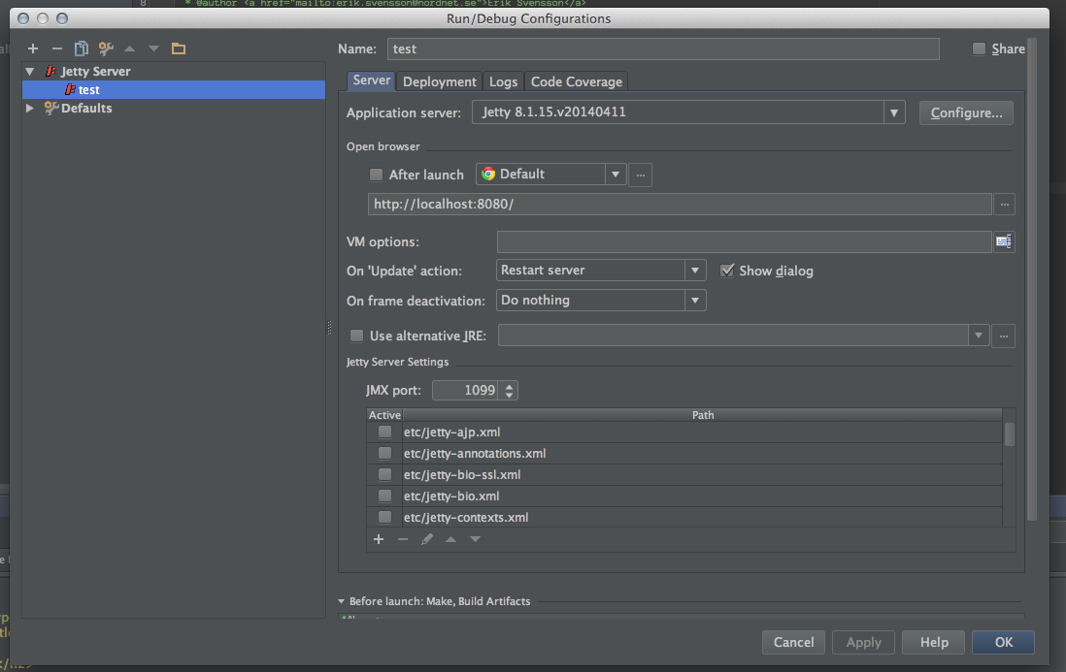The height and width of the screenshot is (672, 1066).
Task: Move configuration up in the list
Action: coord(130,48)
